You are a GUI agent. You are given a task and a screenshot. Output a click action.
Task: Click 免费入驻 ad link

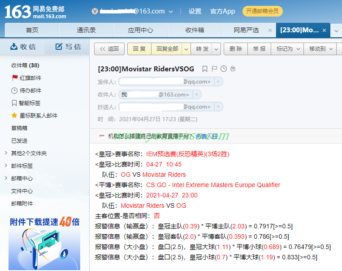click(x=207, y=136)
